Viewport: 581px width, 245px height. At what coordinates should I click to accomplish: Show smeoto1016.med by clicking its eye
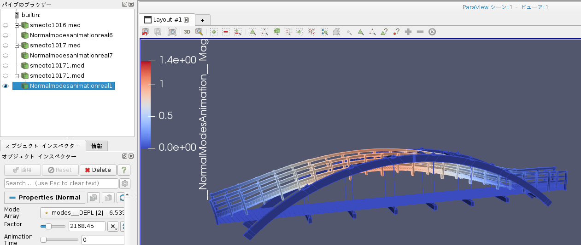click(6, 25)
